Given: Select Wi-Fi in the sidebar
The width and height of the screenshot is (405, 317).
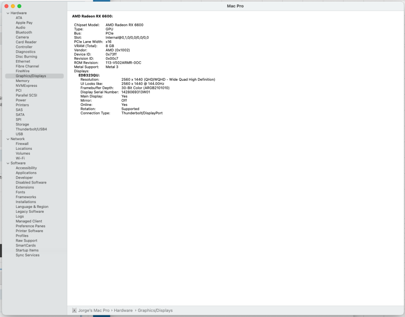Looking at the screenshot, I should pyautogui.click(x=20, y=158).
